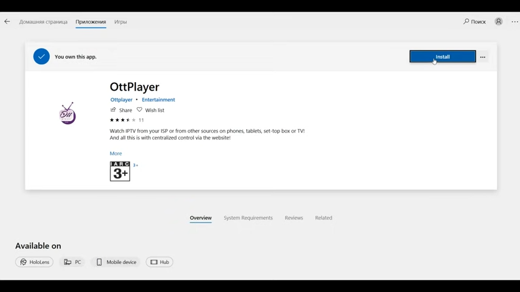Expand description with More link
This screenshot has height=292, width=520.
point(116,154)
